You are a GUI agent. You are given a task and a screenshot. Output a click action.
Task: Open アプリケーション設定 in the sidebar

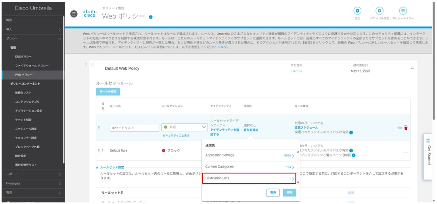29,111
